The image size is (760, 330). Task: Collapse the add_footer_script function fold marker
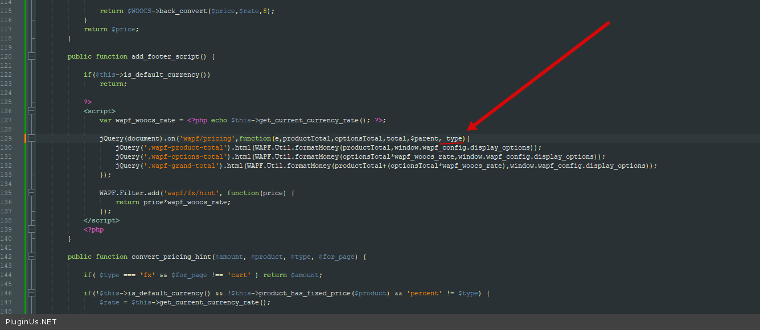pos(31,56)
